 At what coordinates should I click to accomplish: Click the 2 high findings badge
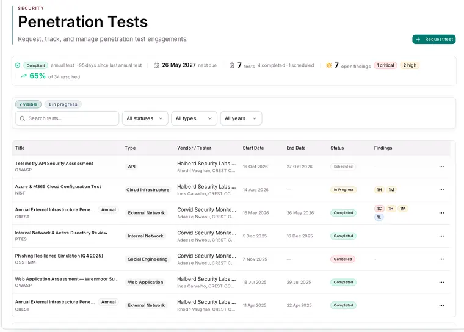click(410, 65)
